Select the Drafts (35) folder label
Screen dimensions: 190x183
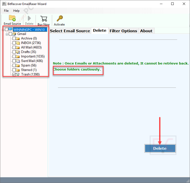pyautogui.click(x=29, y=52)
